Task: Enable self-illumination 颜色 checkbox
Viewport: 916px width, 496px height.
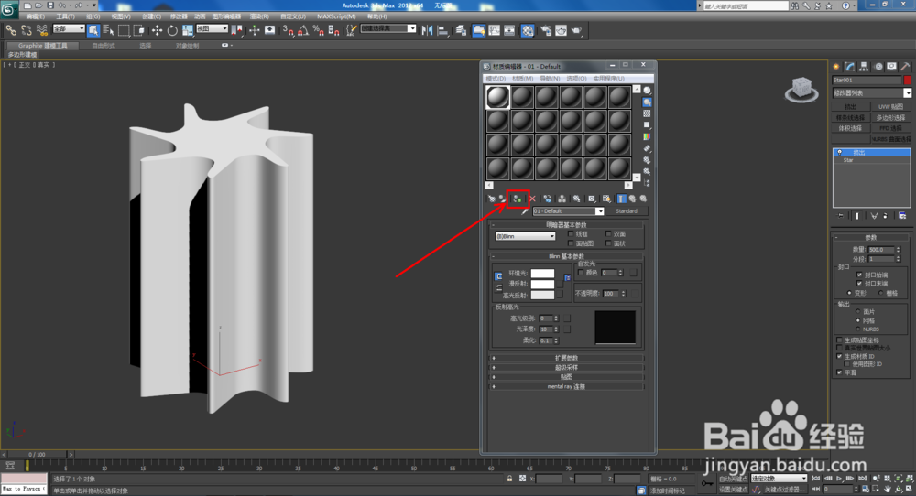Action: [x=581, y=273]
